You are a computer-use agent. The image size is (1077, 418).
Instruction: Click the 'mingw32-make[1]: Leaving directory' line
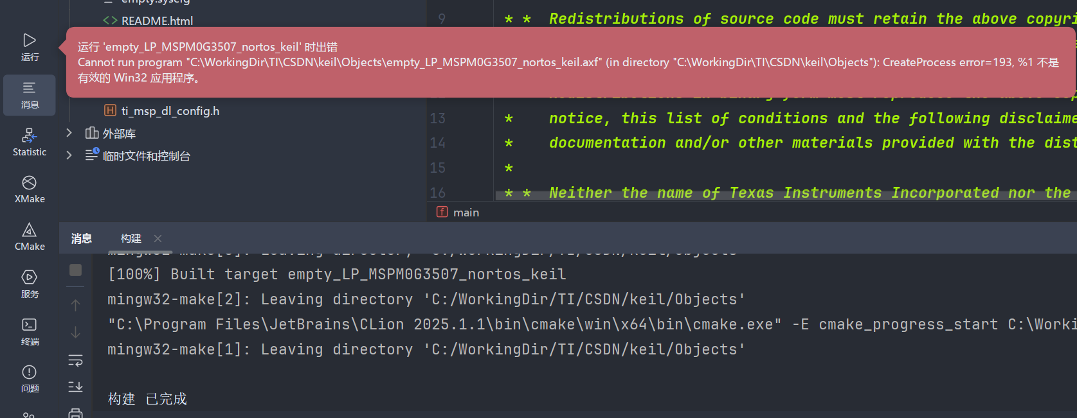pyautogui.click(x=426, y=349)
